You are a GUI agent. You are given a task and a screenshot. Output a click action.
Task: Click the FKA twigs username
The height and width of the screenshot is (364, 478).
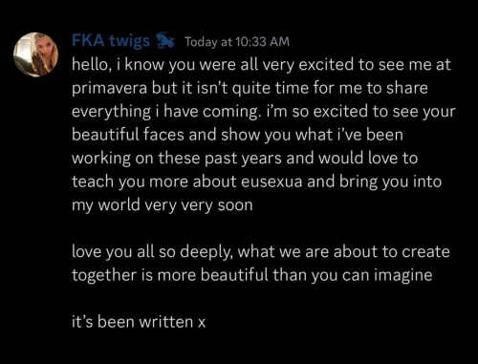(111, 41)
